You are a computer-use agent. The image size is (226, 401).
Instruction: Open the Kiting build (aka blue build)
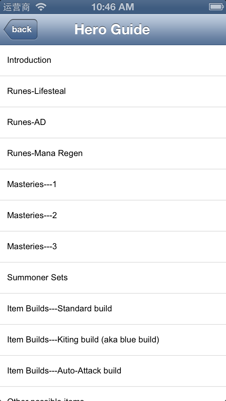pos(113,340)
